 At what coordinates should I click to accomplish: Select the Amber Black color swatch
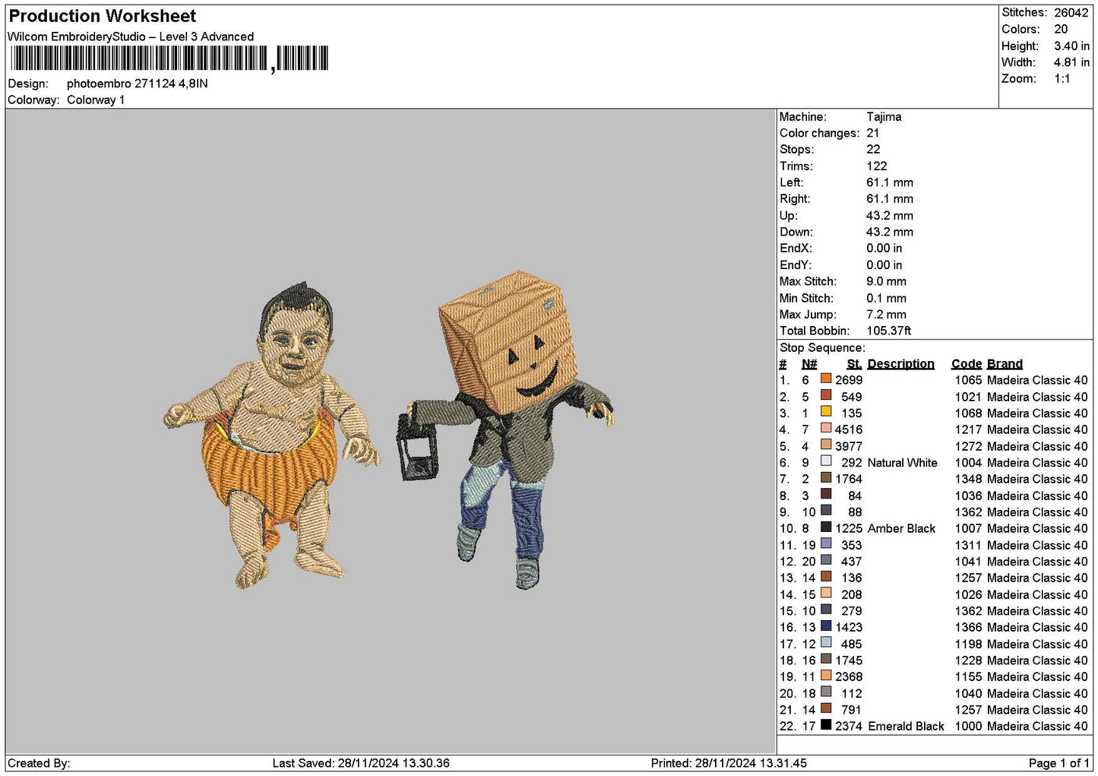click(x=826, y=527)
